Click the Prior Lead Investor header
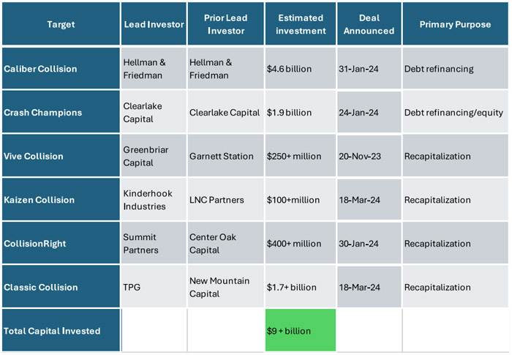 coord(225,24)
